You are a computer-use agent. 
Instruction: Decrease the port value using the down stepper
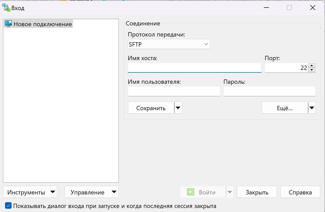(312, 69)
